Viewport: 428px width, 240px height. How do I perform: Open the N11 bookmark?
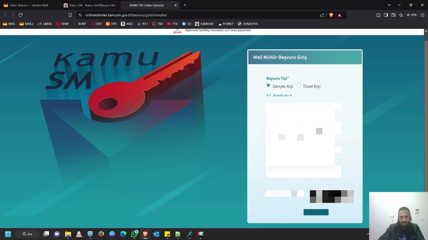coord(142,24)
